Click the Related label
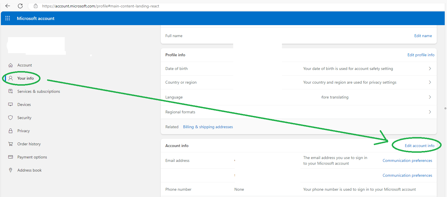This screenshot has height=197, width=447. [x=172, y=127]
